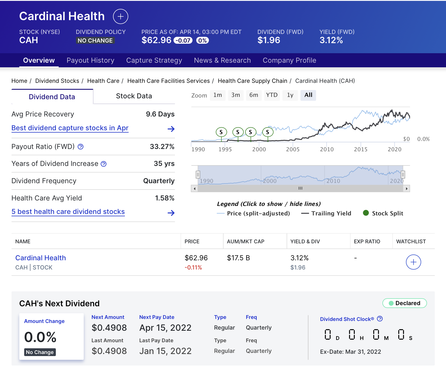Open Capture Strategy tab
446x371 pixels.
154,60
